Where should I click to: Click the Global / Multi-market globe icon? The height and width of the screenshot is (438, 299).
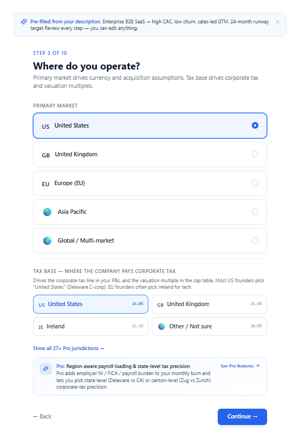click(47, 241)
